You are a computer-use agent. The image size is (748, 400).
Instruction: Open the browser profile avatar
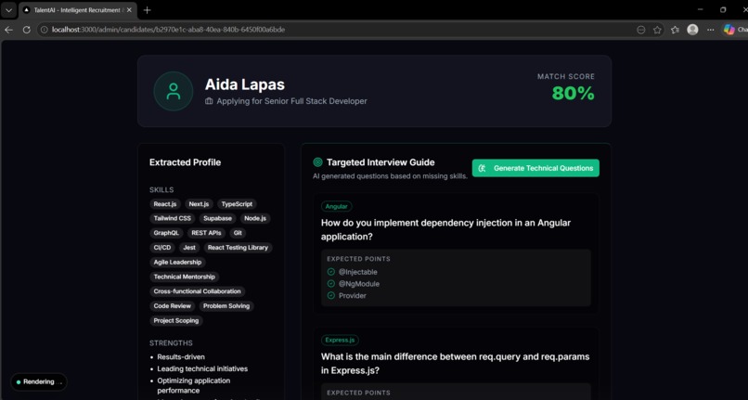click(692, 30)
